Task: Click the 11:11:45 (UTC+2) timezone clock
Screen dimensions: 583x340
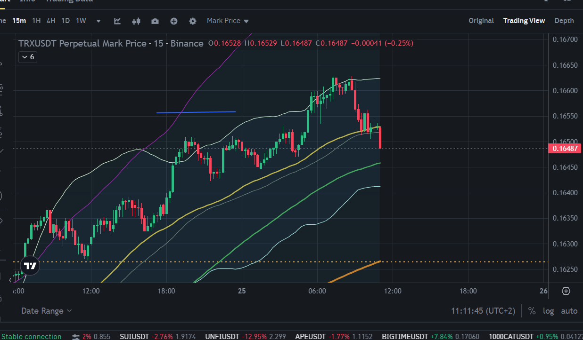Action: [x=483, y=311]
